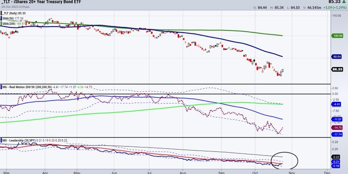Open the MG - Real Motion 200/50 indicator label
The image size is (348, 174).
tap(27, 88)
